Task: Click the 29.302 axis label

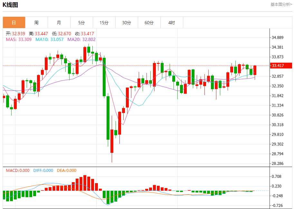Action: (x=278, y=144)
